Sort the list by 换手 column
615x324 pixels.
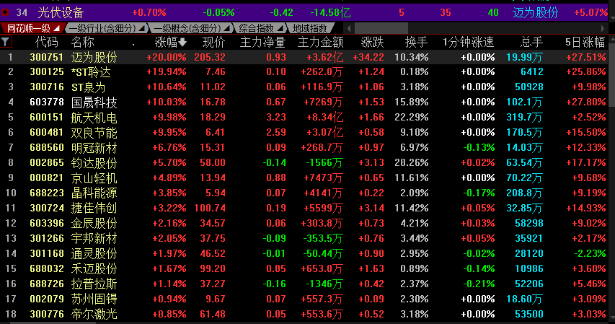[416, 43]
